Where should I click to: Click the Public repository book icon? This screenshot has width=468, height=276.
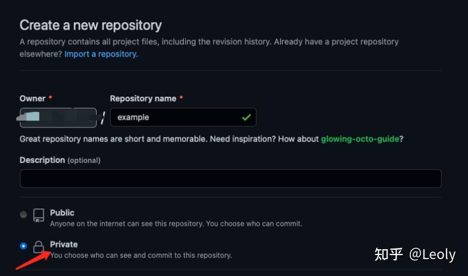pyautogui.click(x=38, y=215)
